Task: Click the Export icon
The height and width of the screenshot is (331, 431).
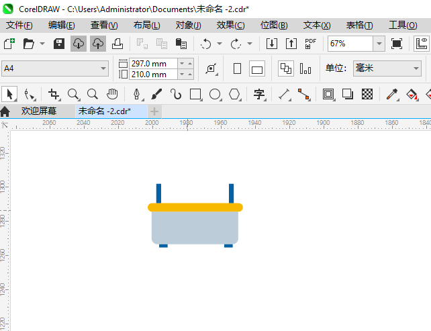Action: 291,44
